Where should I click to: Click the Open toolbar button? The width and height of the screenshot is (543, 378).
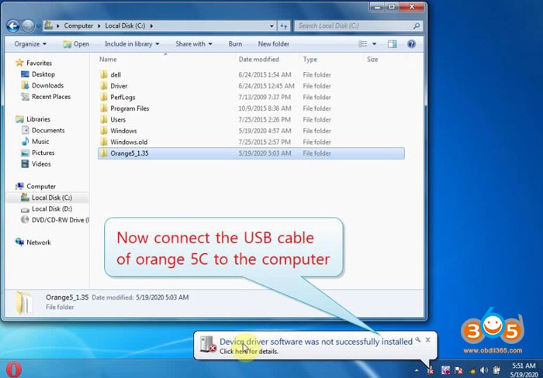(76, 44)
